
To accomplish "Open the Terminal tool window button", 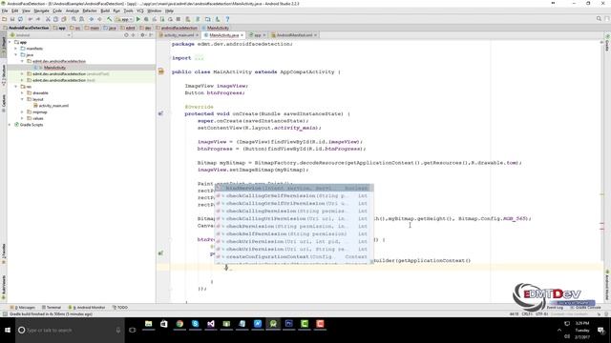I will tap(52, 308).
